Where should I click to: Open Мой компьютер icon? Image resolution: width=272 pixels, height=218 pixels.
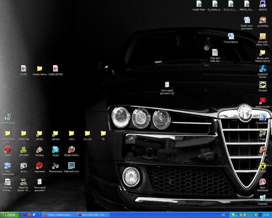(8, 166)
